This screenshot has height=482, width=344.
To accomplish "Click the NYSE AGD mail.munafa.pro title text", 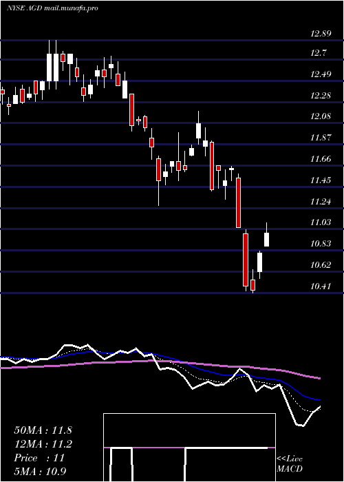I will tap(52, 8).
